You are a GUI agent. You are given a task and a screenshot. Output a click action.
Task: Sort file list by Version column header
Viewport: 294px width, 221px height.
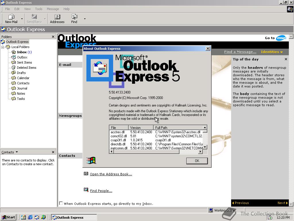click(141, 127)
